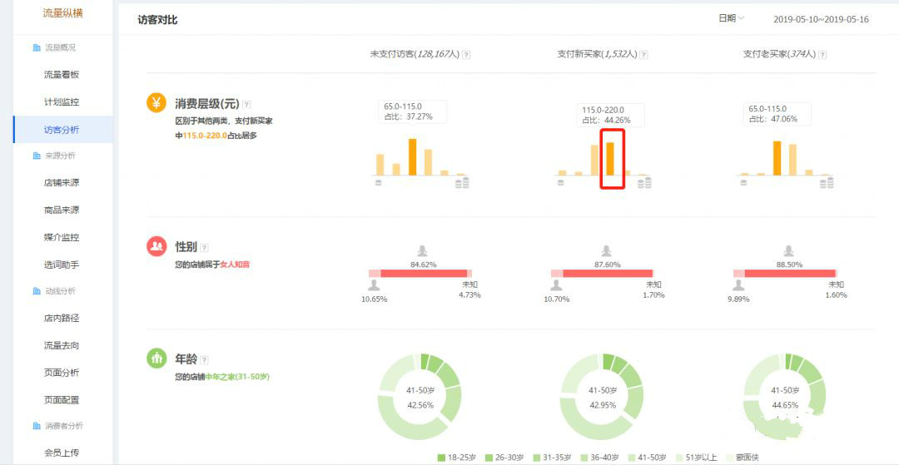
Task: Click the male icon above 10.70%
Action: [556, 285]
